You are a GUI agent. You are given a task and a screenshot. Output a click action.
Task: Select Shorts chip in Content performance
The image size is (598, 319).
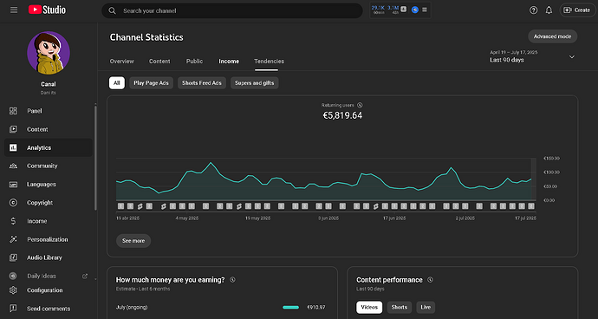click(400, 307)
